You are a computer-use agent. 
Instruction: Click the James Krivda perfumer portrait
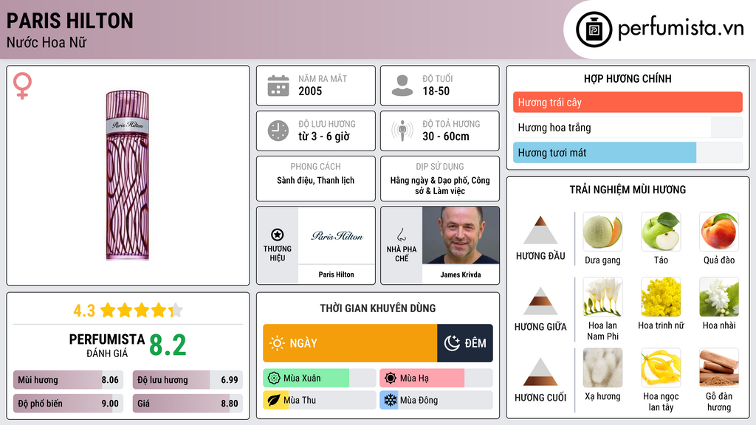pos(461,235)
